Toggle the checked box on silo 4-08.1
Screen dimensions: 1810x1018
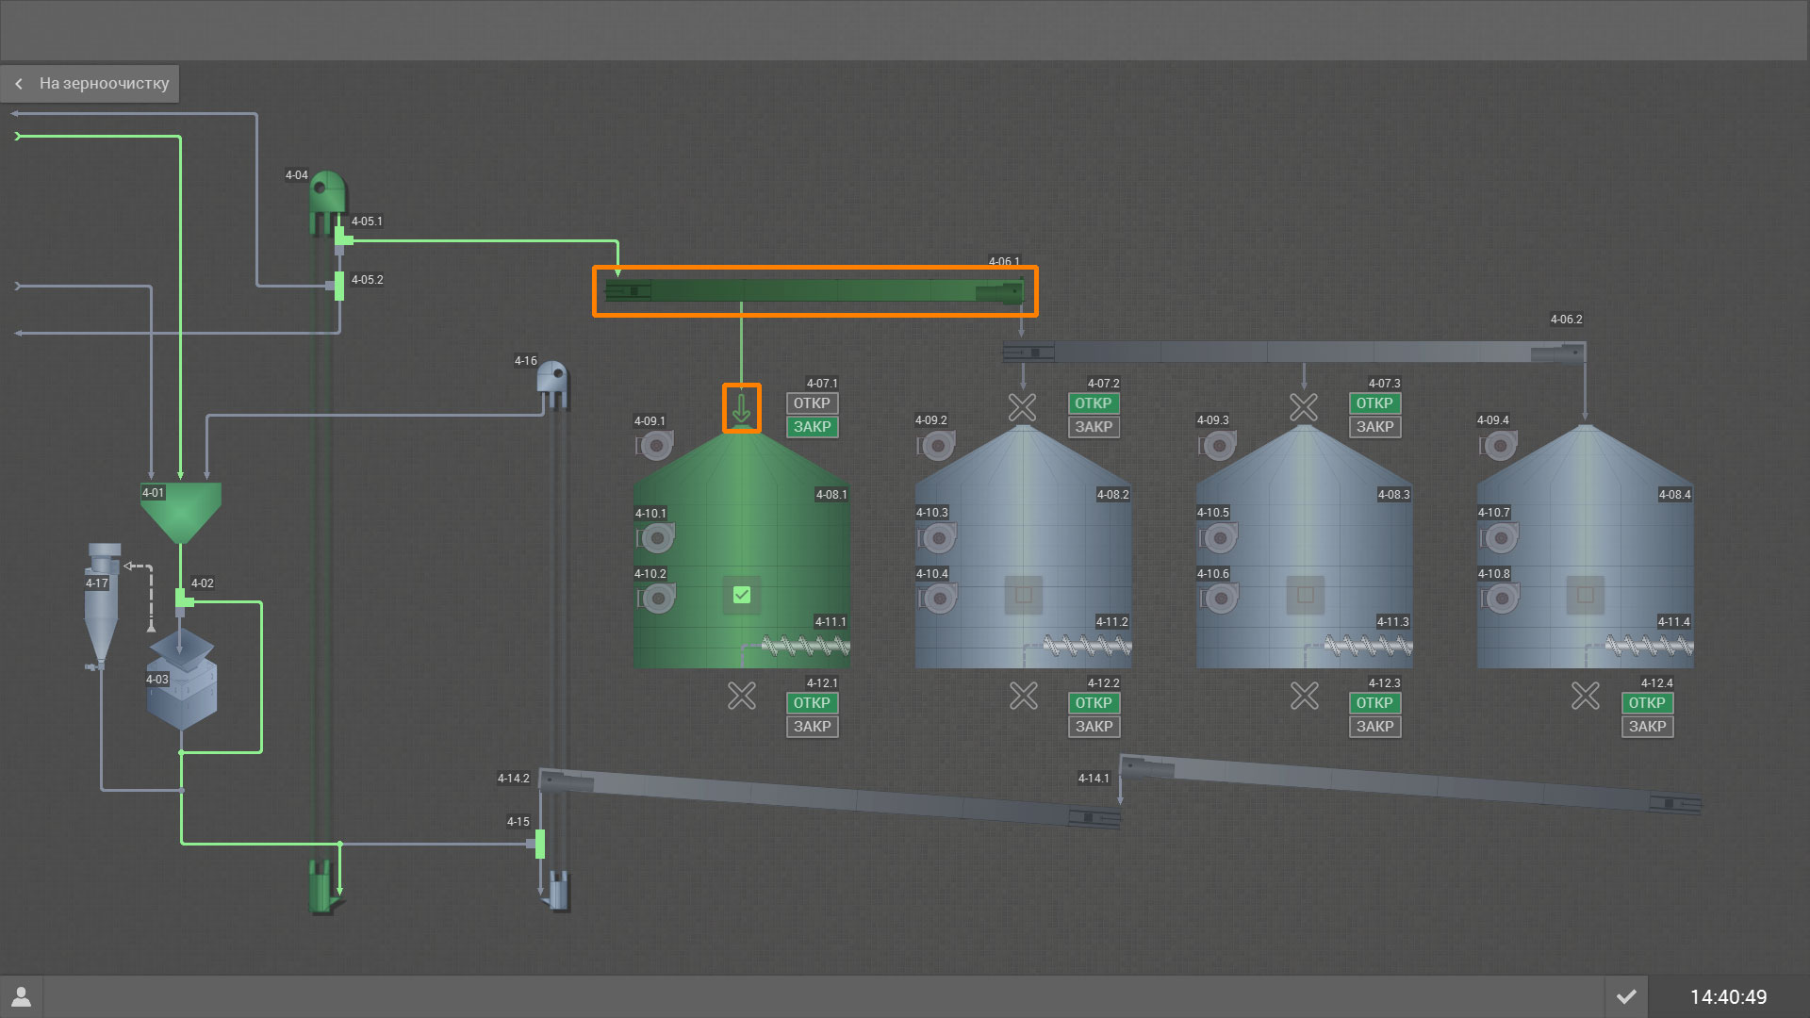(x=742, y=595)
